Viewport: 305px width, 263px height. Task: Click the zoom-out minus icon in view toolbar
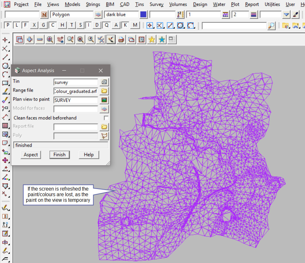coord(40,39)
